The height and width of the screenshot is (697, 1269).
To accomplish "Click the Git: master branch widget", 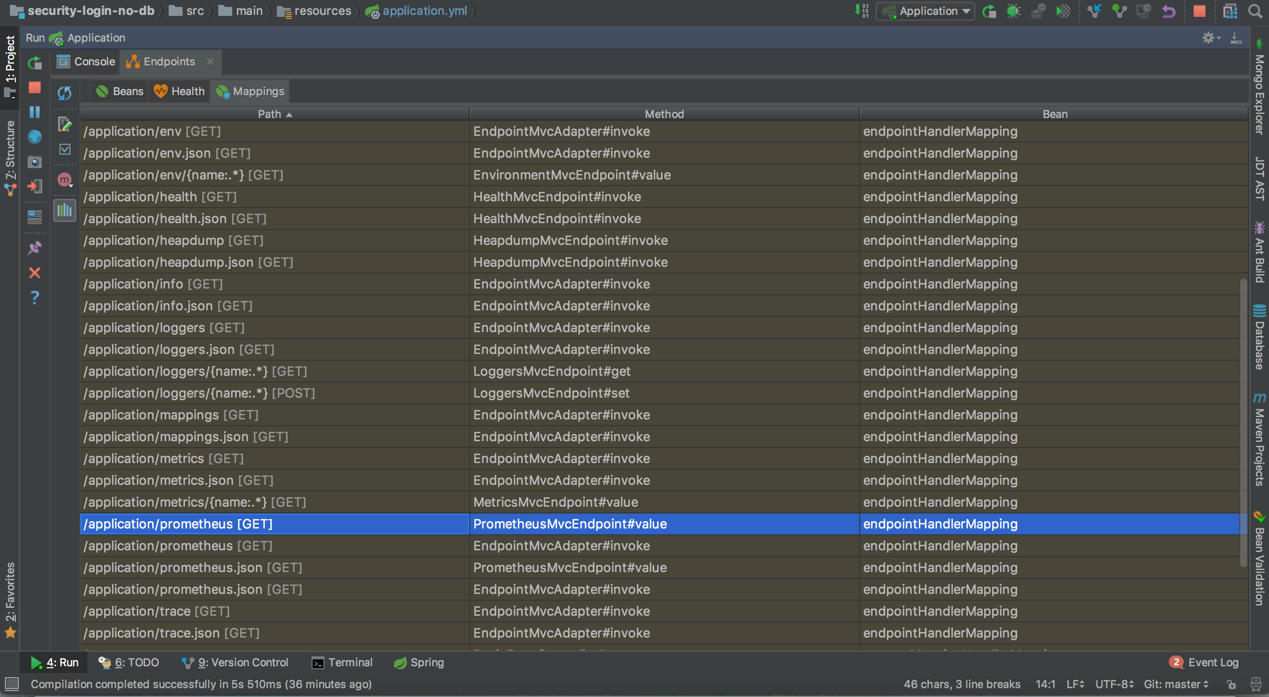I will pyautogui.click(x=1176, y=684).
